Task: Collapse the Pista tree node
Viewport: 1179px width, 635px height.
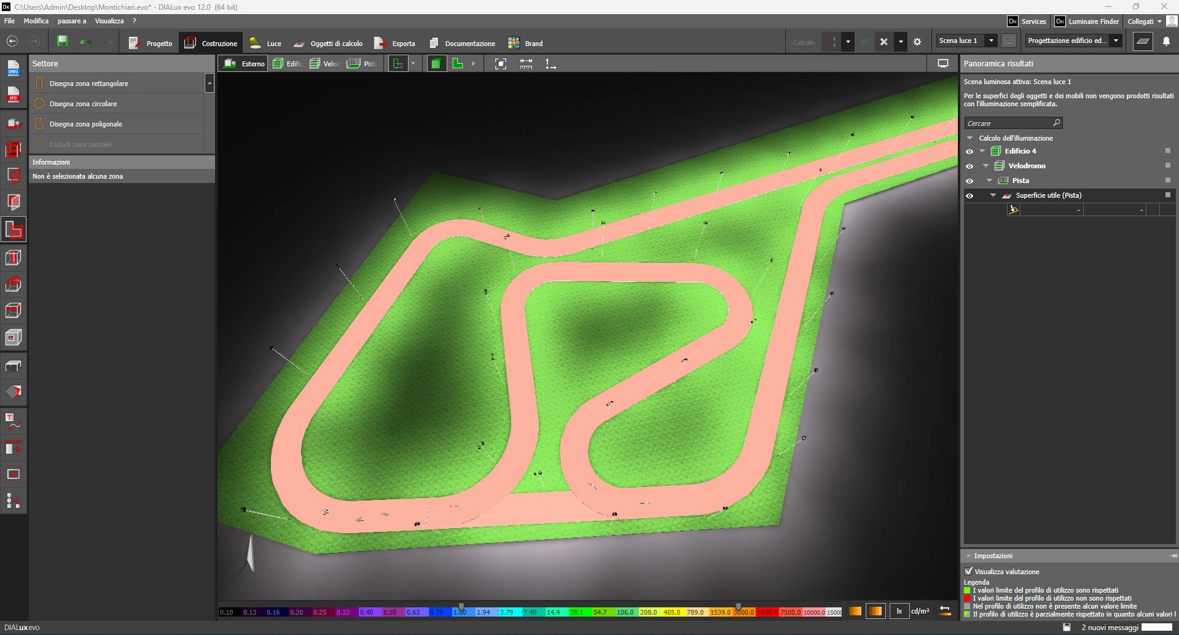Action: pyautogui.click(x=990, y=181)
